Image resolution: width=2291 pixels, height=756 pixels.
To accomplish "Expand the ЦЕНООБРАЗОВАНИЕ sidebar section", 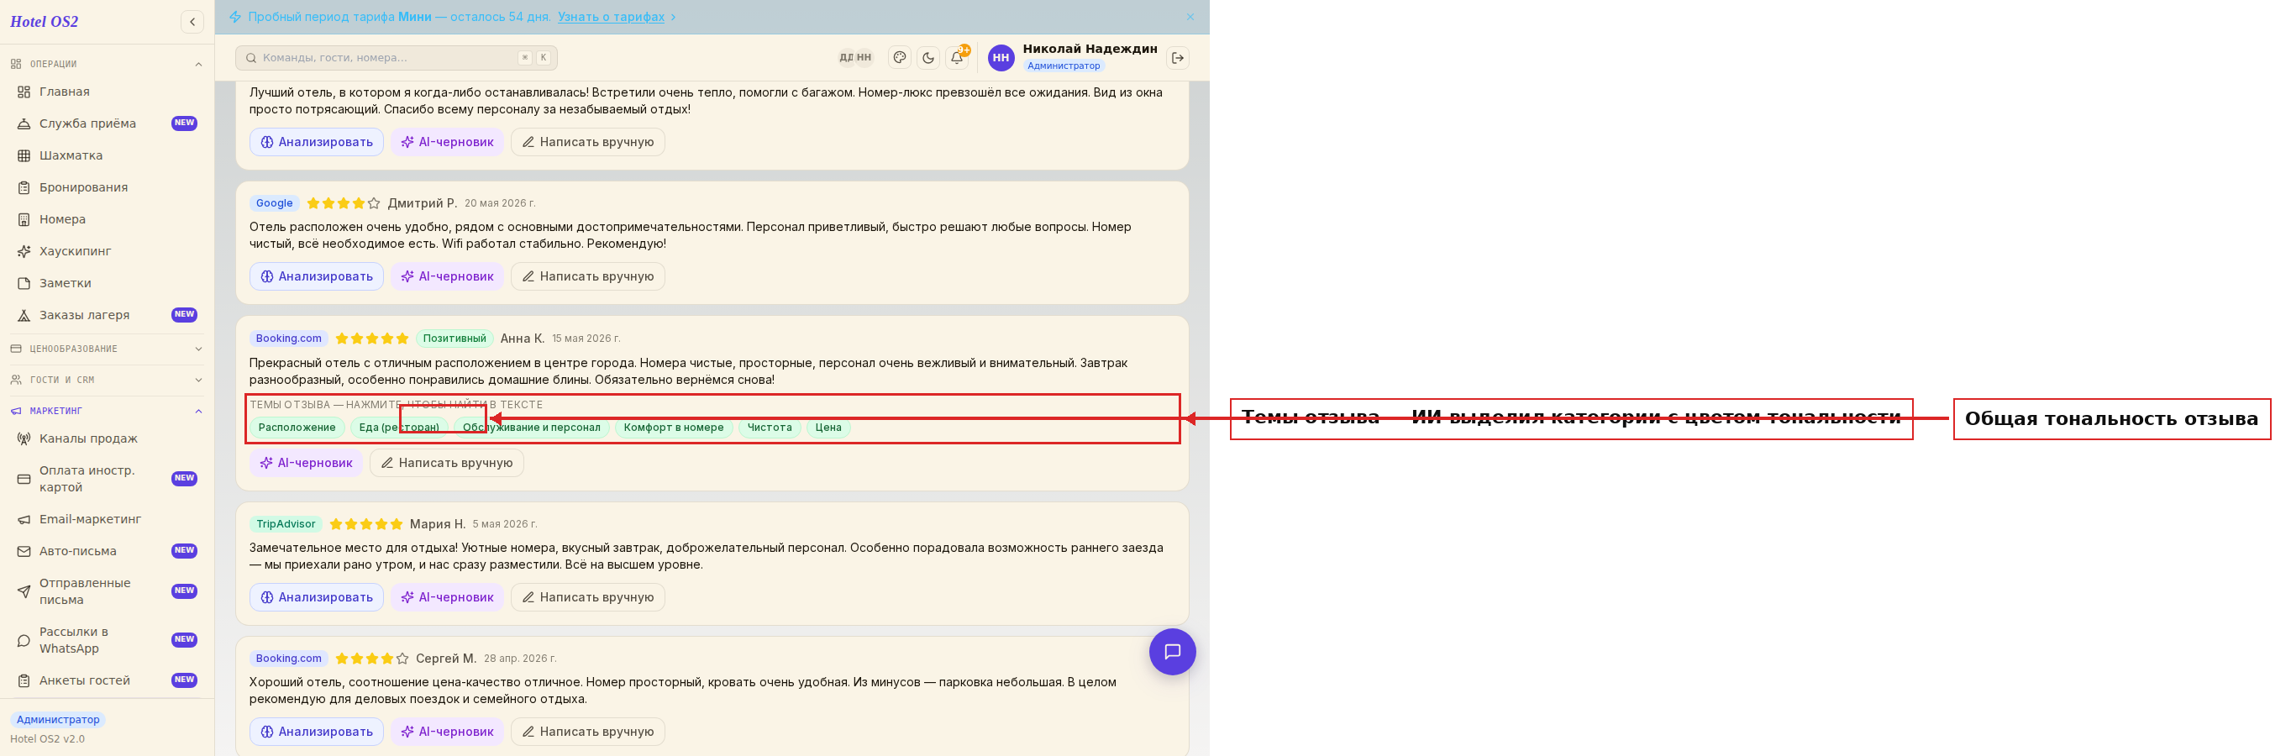I will tap(107, 349).
